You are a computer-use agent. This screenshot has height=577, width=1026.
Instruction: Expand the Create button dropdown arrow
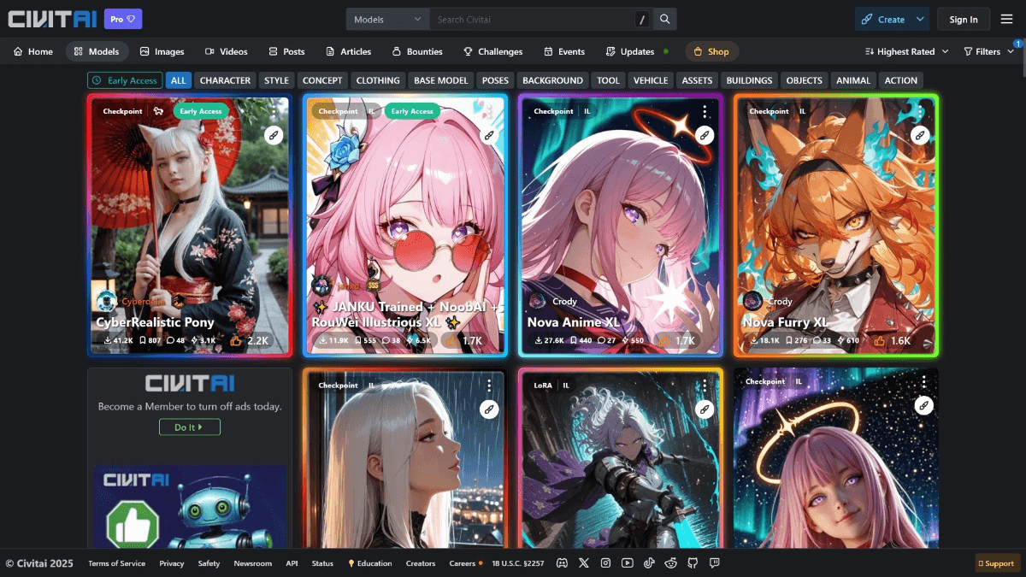[920, 20]
